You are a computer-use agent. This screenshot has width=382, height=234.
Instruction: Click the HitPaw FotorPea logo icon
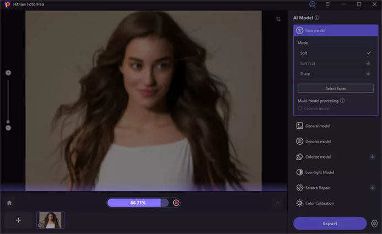coord(7,4)
